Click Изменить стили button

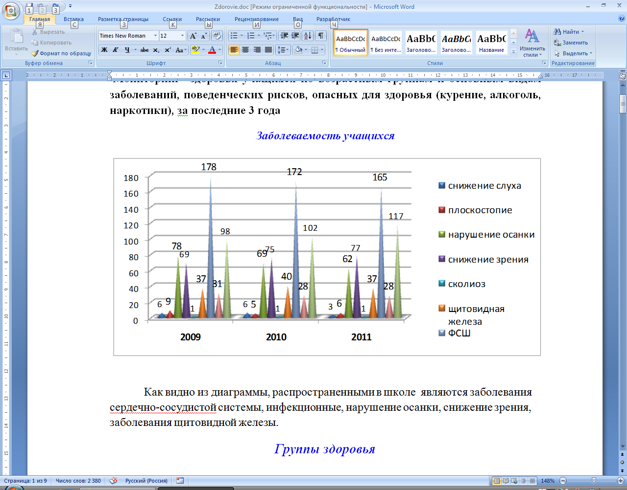point(532,43)
